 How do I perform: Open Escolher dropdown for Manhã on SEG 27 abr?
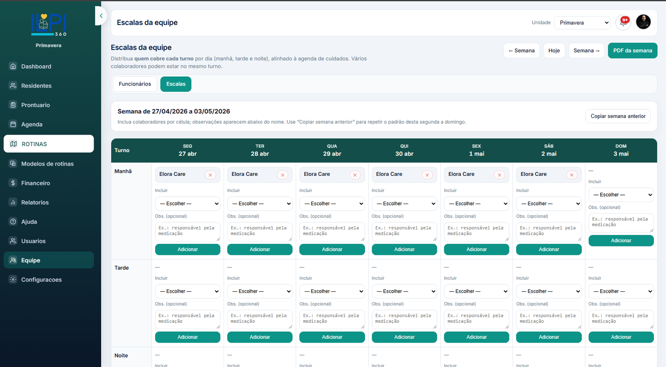(x=188, y=204)
